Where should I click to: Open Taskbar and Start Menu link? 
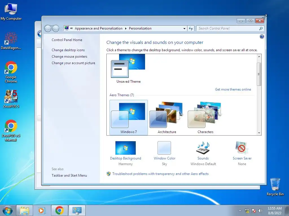pyautogui.click(x=69, y=175)
